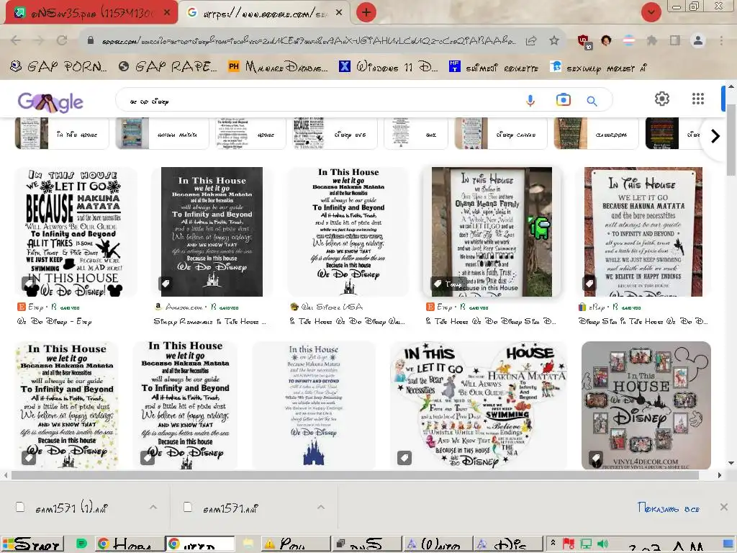This screenshot has height=553, width=737.
Task: Switch to the Google search results tab
Action: pos(265,13)
